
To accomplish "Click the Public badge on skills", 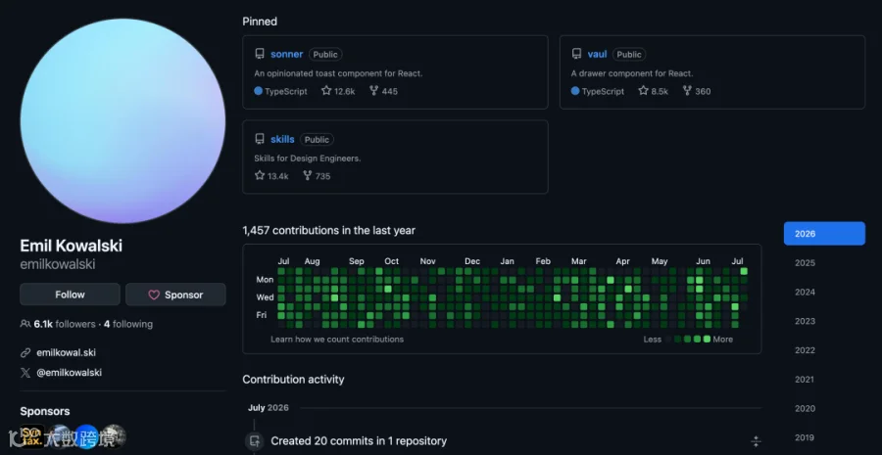I will pos(317,139).
